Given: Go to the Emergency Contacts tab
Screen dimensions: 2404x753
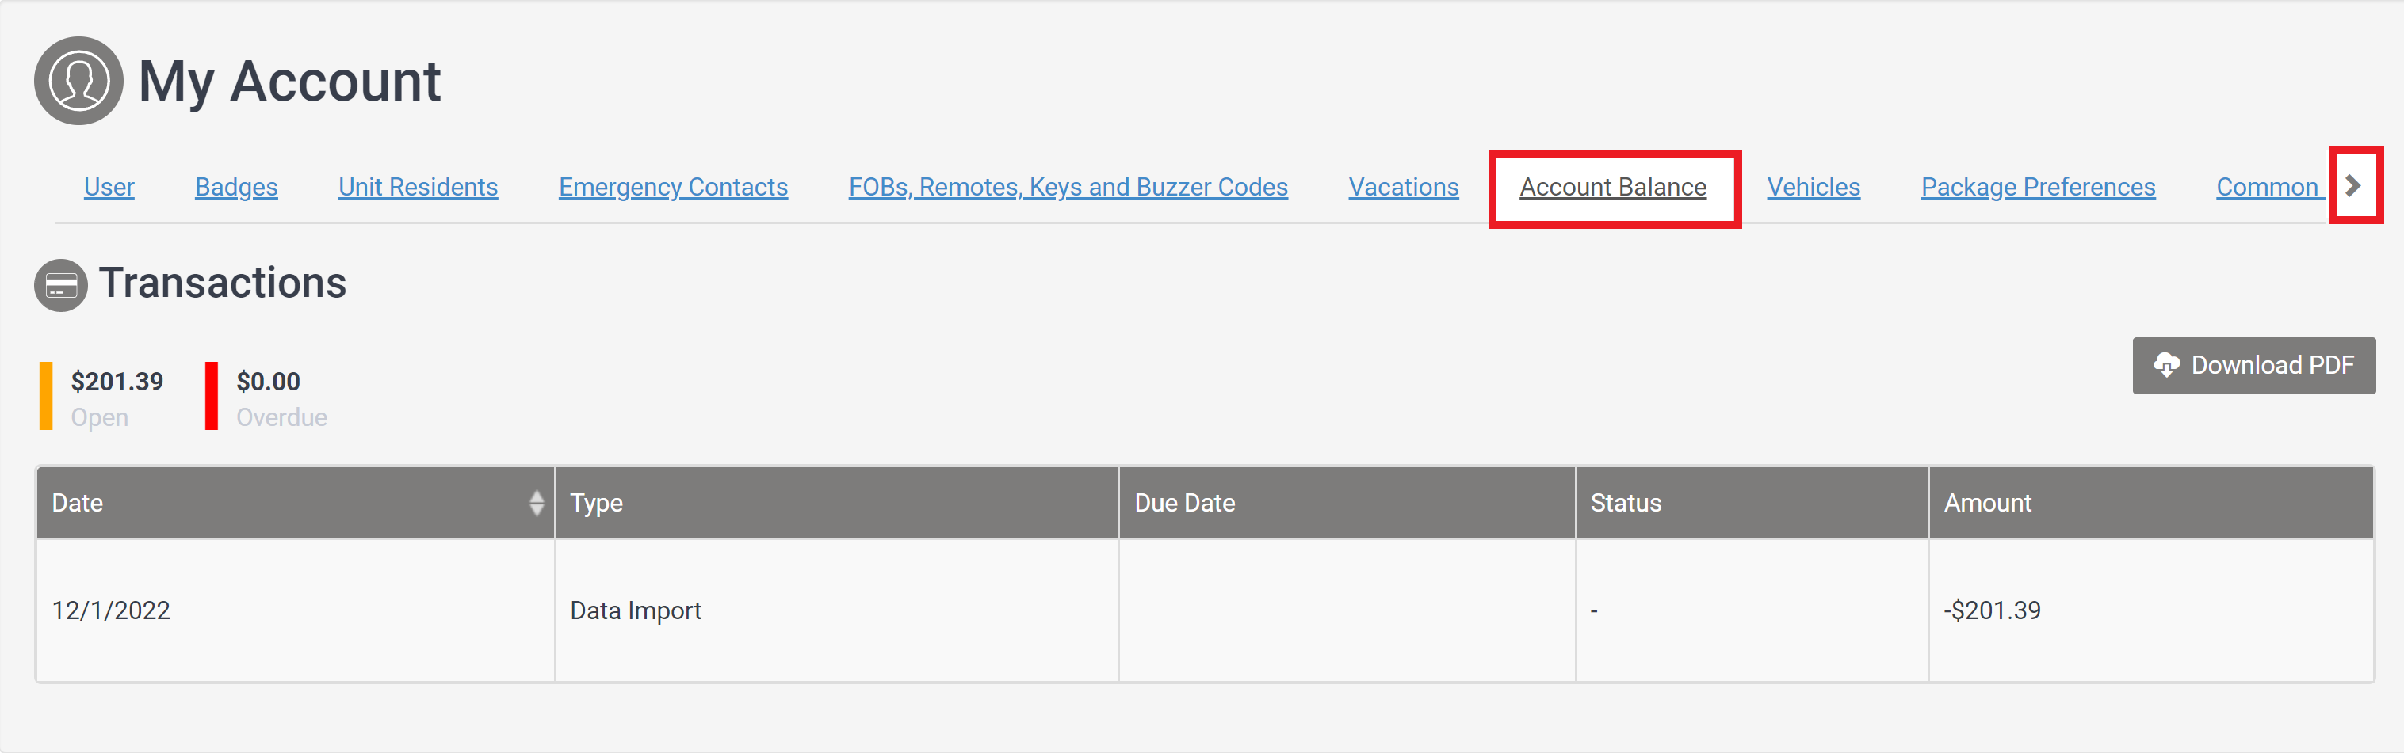Looking at the screenshot, I should (673, 188).
